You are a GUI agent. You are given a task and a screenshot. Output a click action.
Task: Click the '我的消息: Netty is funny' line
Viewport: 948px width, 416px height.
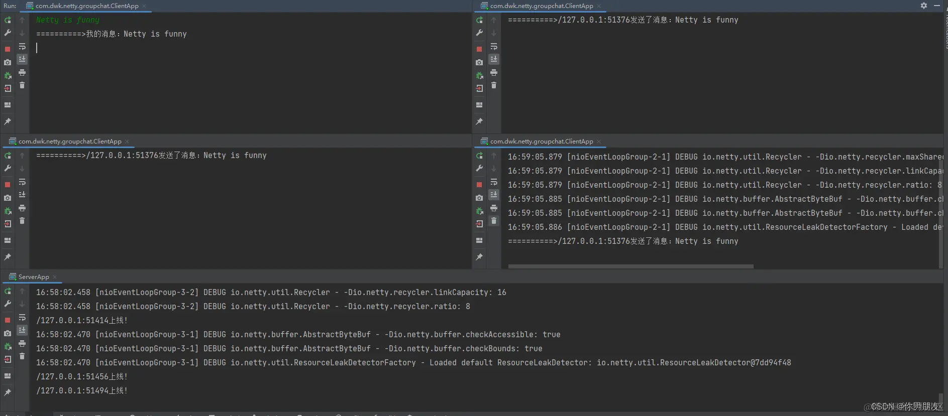pyautogui.click(x=112, y=34)
